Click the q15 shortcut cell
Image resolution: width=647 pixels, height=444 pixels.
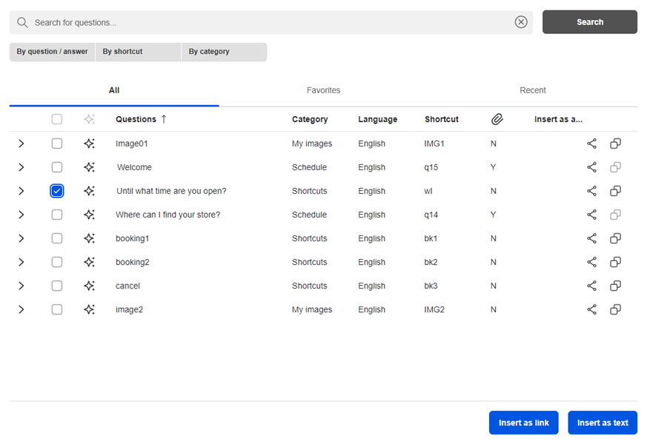point(431,167)
